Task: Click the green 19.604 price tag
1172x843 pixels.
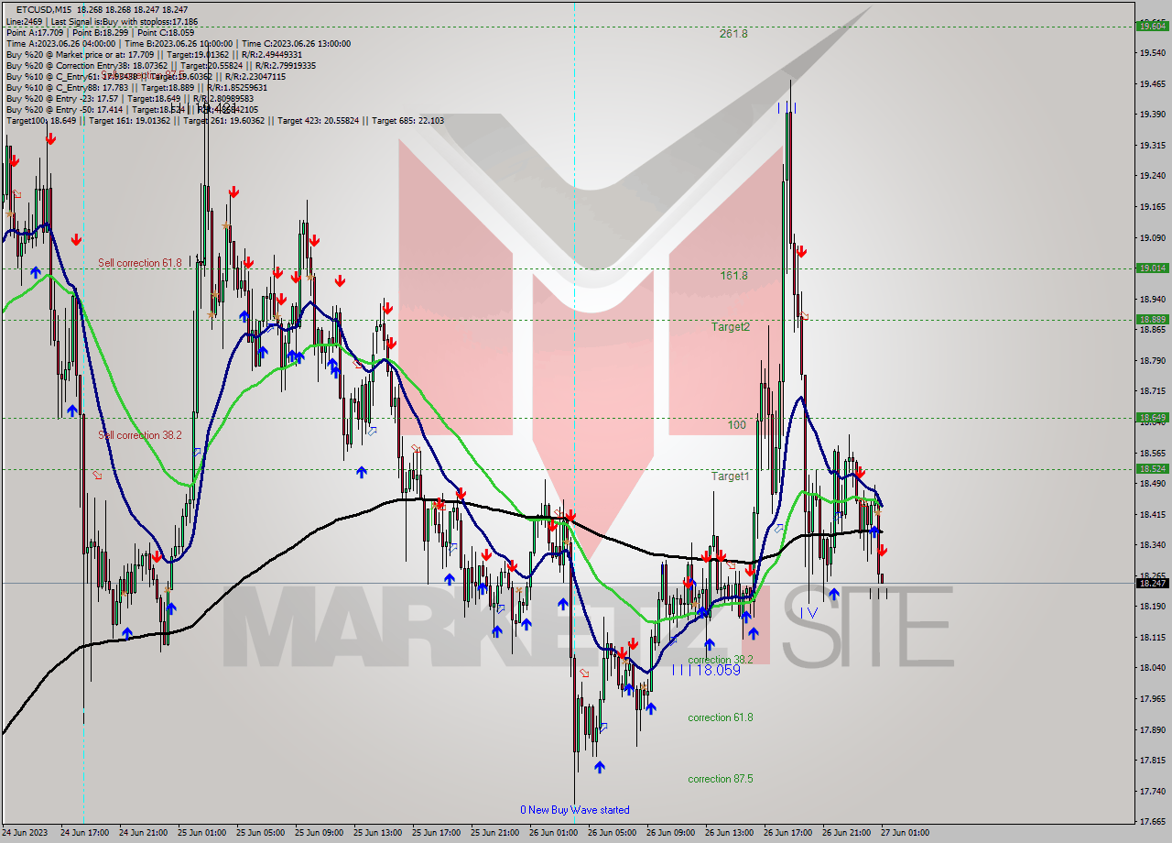Action: pos(1152,27)
